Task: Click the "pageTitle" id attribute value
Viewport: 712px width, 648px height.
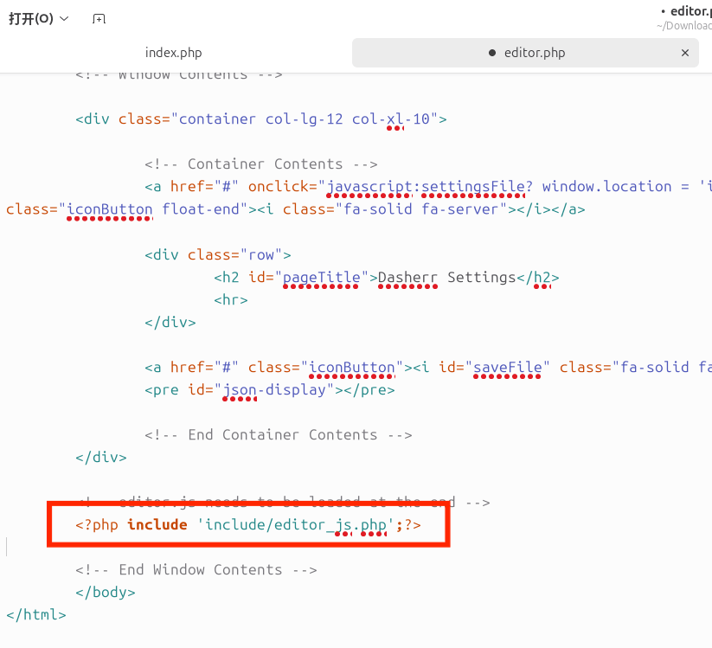Action: (x=322, y=278)
